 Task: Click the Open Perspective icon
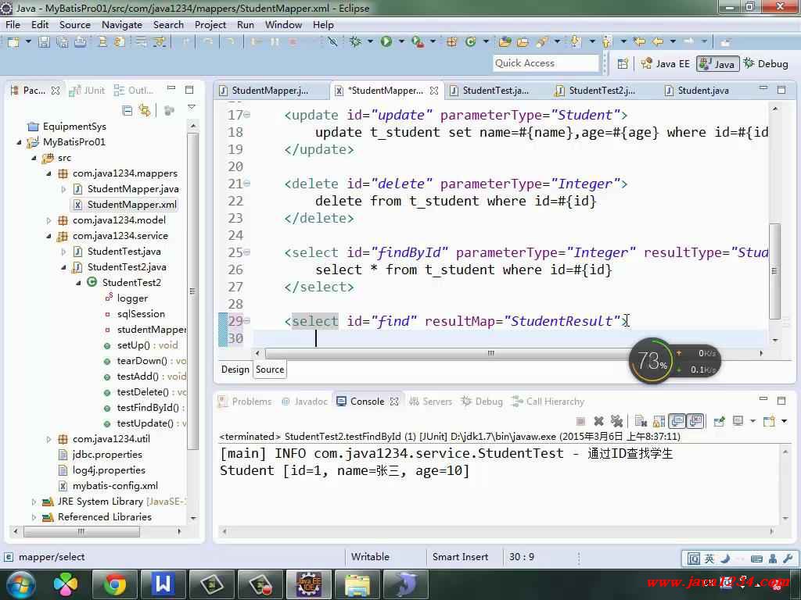623,64
